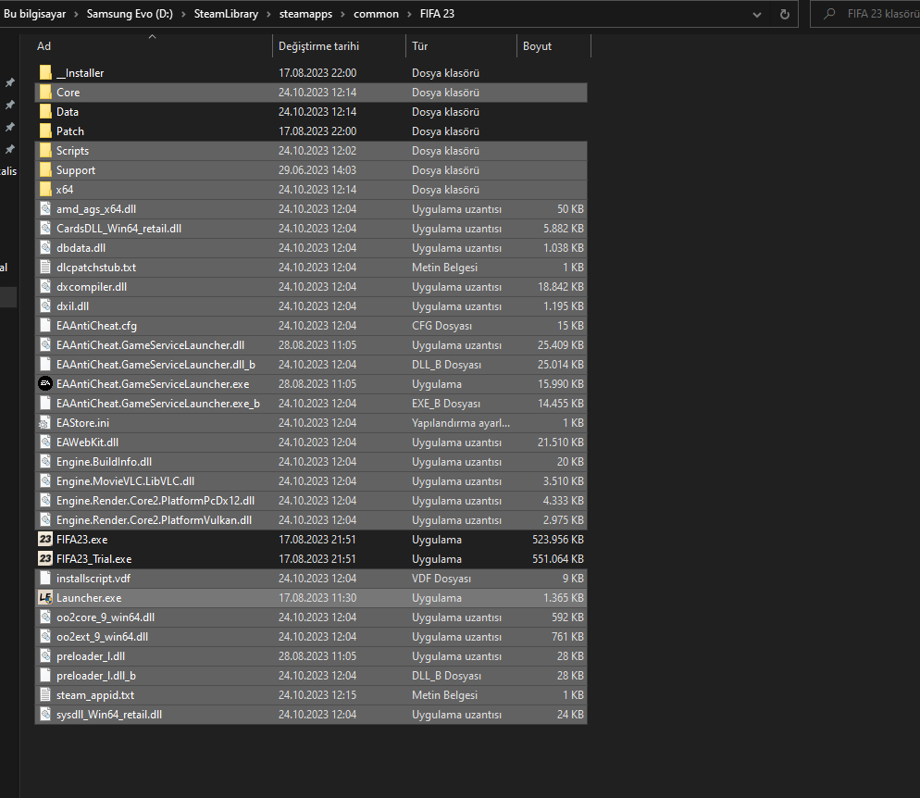Sort by the Boyut column header
Viewport: 920px width, 798px height.
point(553,45)
